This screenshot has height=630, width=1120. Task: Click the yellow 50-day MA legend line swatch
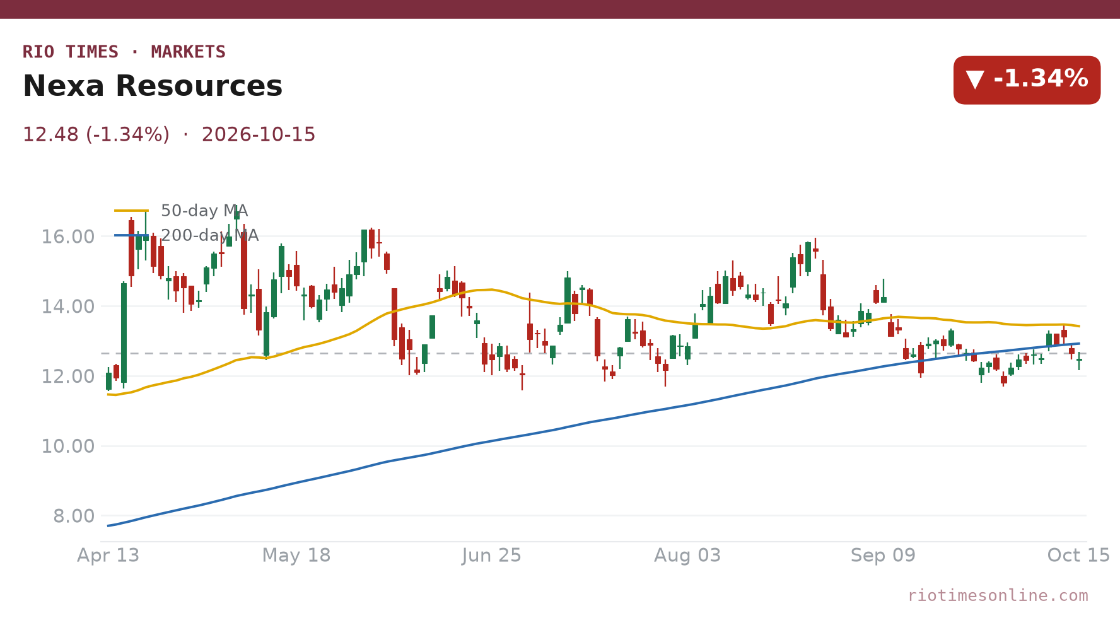131,211
